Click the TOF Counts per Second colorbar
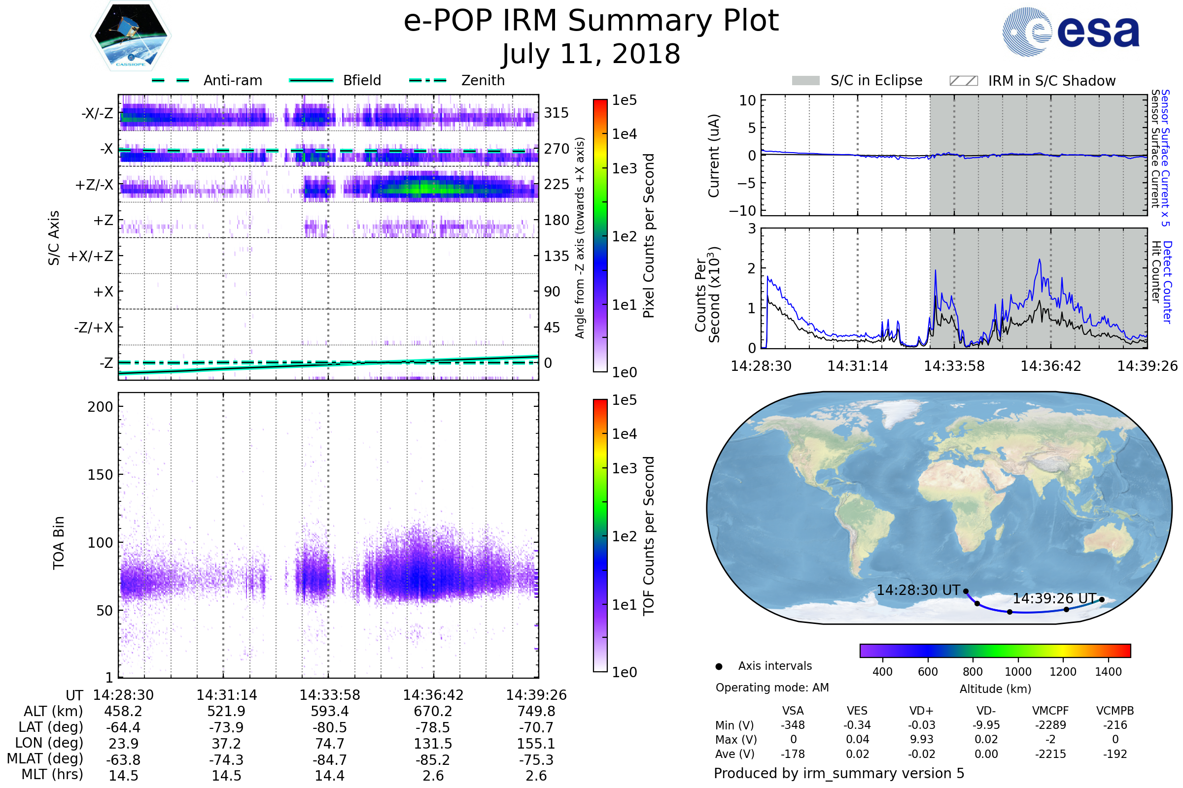The image size is (1183, 788). pos(600,535)
